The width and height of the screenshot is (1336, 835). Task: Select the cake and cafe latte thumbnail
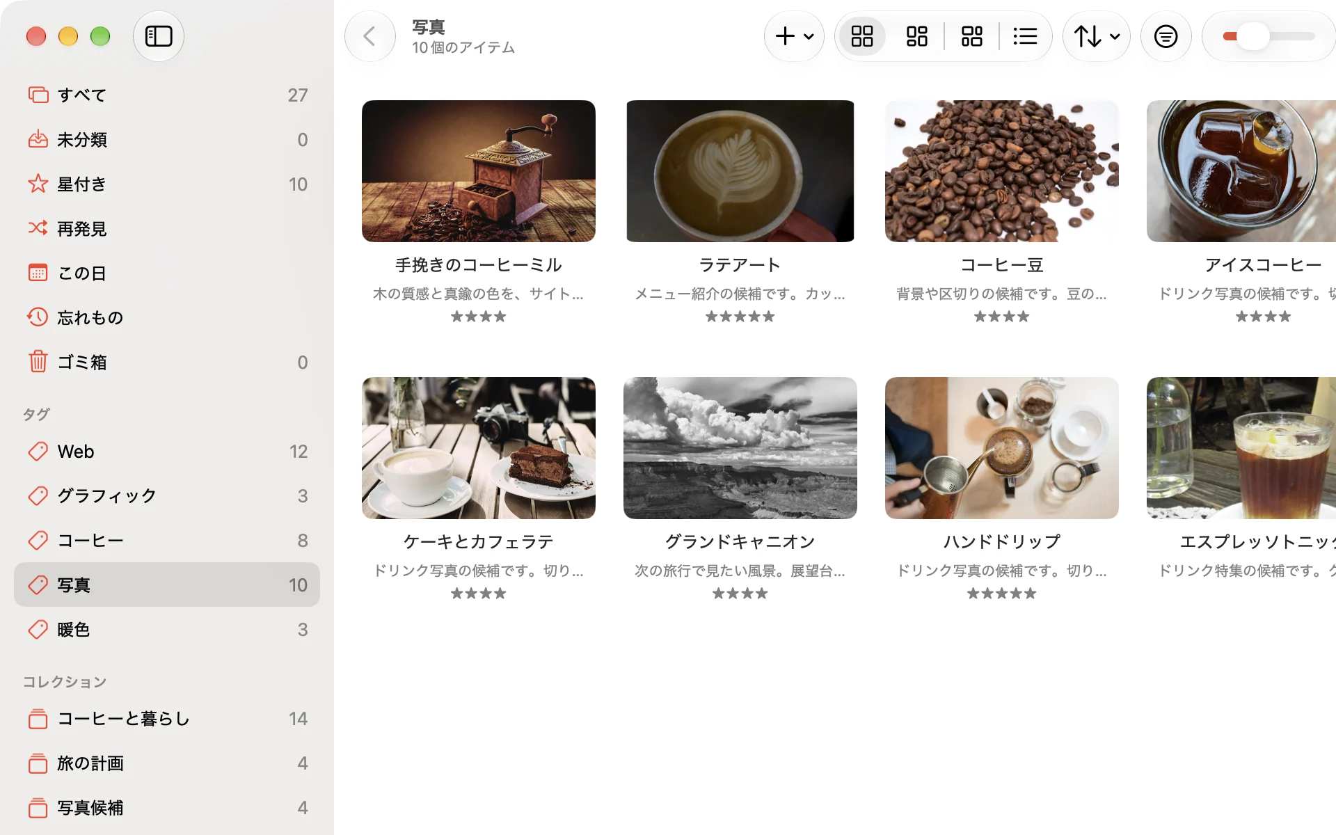coord(479,448)
